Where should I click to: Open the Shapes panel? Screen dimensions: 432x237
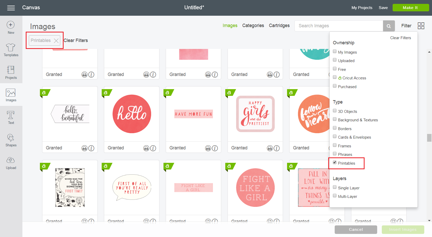pyautogui.click(x=11, y=140)
